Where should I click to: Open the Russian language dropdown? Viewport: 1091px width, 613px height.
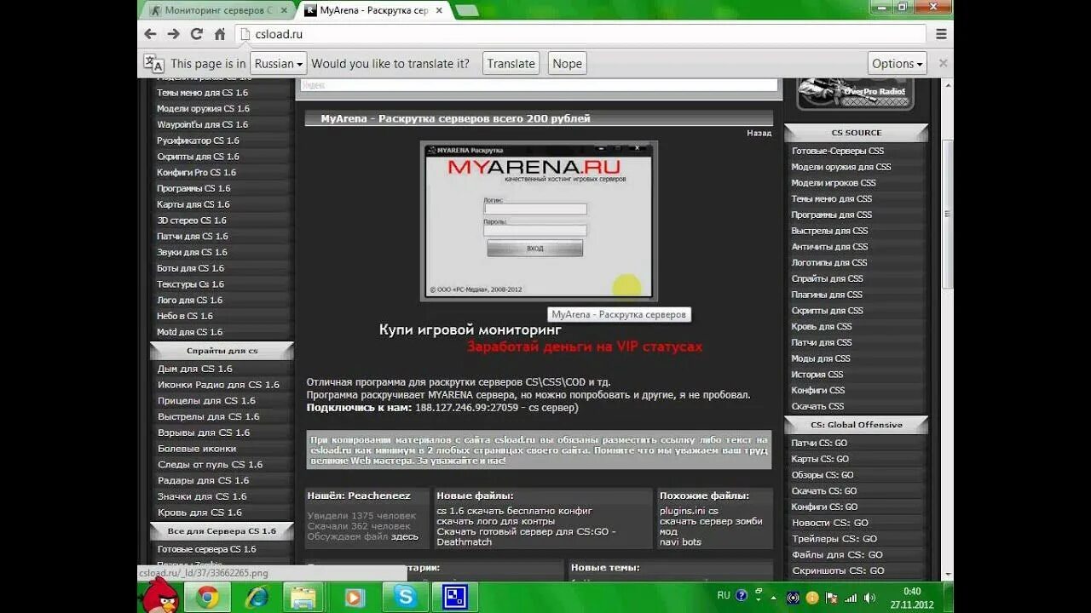[x=279, y=63]
